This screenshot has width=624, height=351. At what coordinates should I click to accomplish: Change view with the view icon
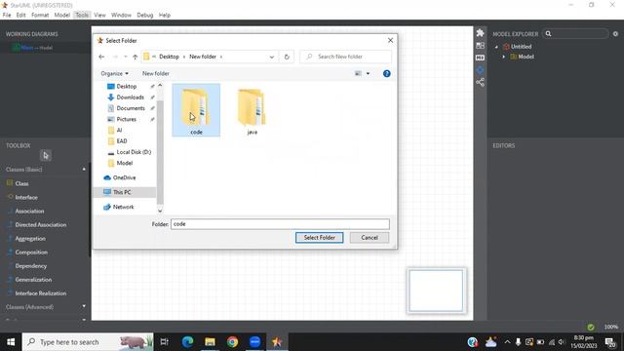pos(358,74)
